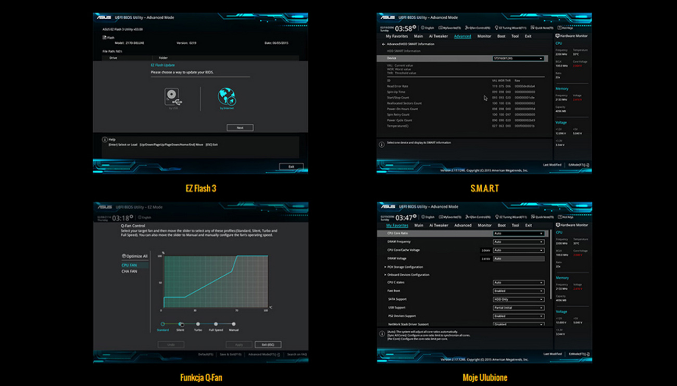Set fan profile slider to Full Speed
This screenshot has height=386, width=677.
[216, 324]
